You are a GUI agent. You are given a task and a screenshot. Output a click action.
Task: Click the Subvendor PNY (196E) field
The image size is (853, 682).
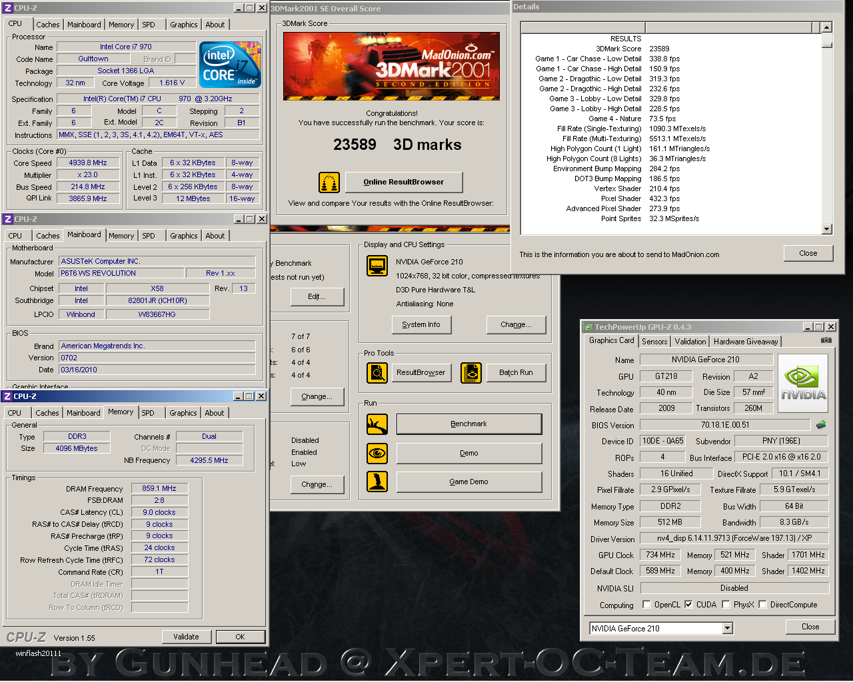781,441
